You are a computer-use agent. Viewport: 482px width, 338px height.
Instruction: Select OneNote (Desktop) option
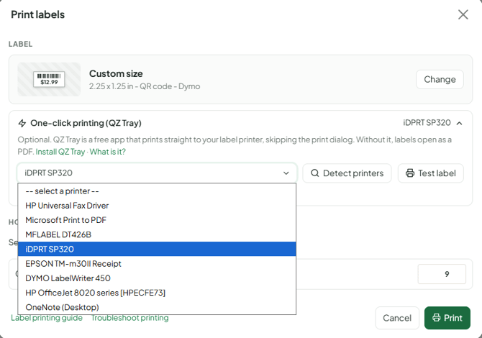click(x=157, y=307)
